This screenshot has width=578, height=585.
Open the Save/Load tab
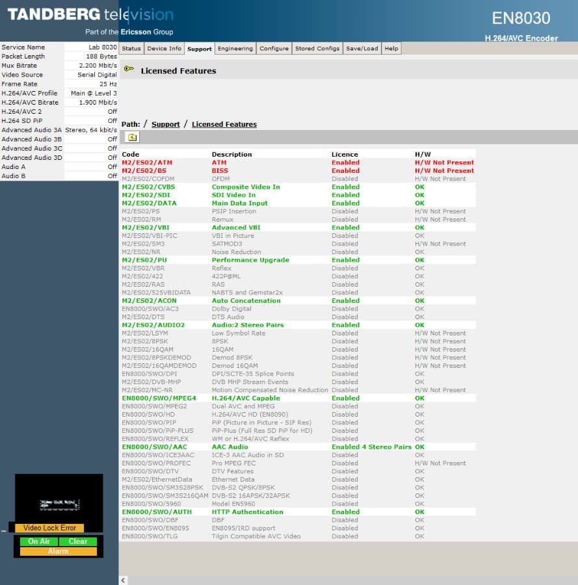(x=362, y=49)
